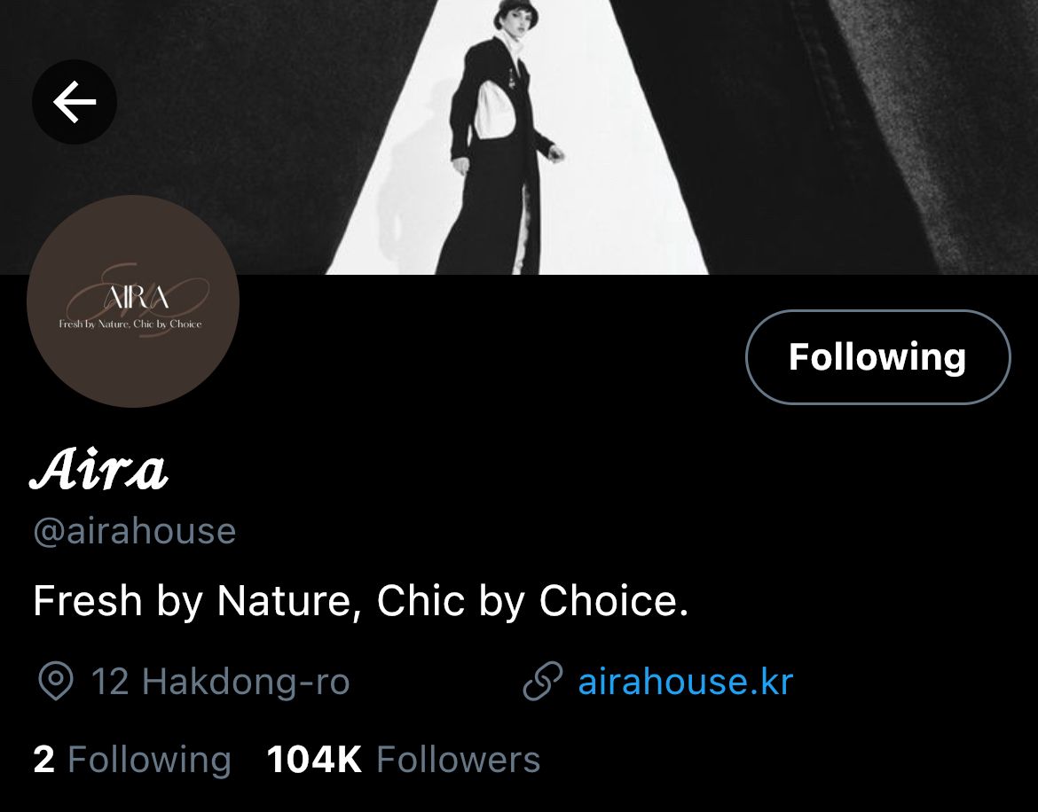Screen dimensions: 1038x812
Task: Open the airahouse.kr website link
Action: click(685, 682)
